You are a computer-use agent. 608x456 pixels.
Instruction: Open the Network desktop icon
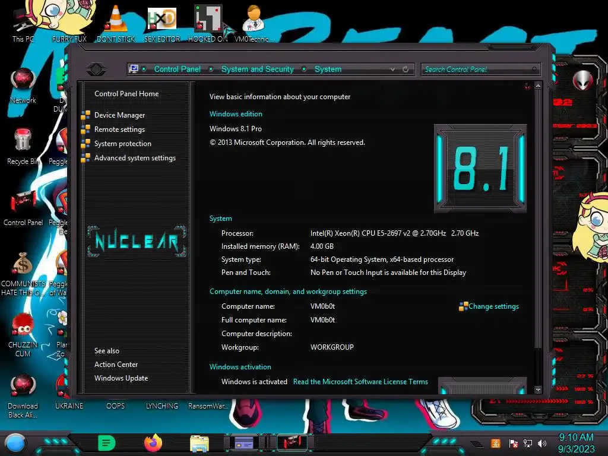point(23,85)
